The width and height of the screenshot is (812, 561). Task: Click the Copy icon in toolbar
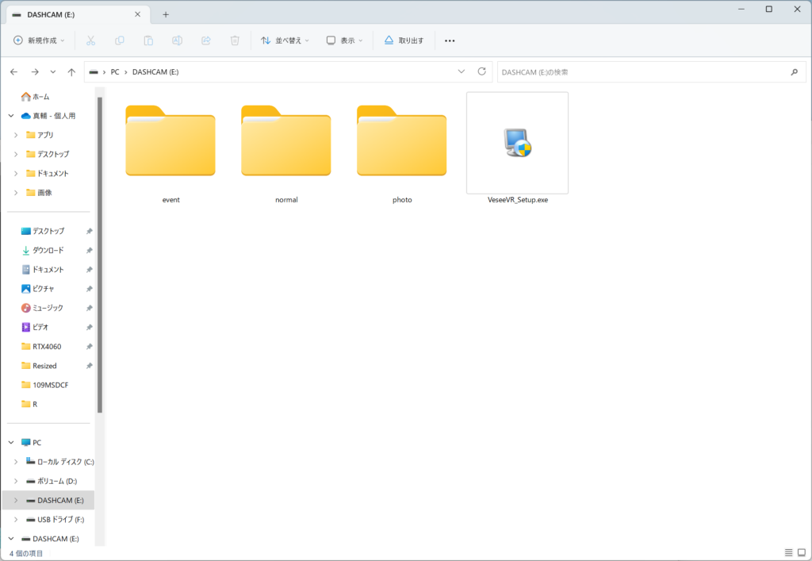tap(120, 40)
